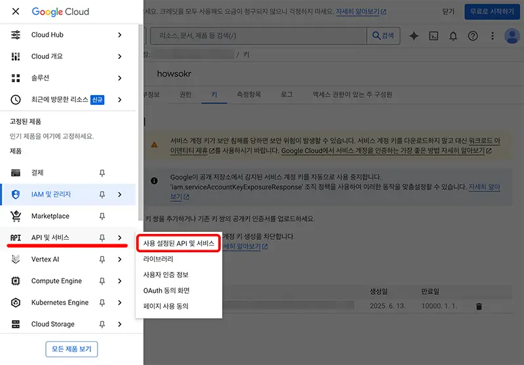The height and width of the screenshot is (365, 524).
Task: Expand the Vertex AI submenu arrow
Action: pos(120,259)
